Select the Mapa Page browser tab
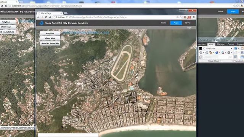 pos(50,13)
